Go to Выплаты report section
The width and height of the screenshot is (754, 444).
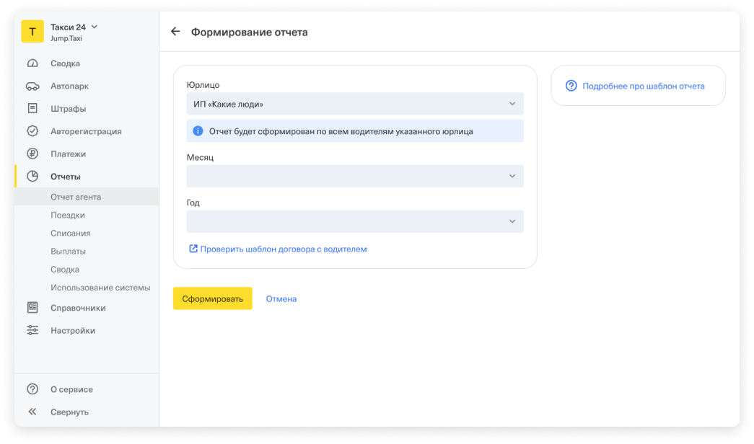tap(68, 252)
